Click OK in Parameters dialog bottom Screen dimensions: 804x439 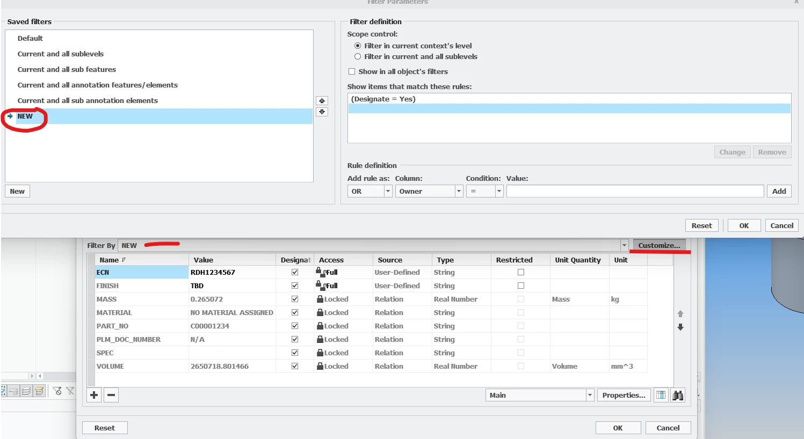[x=618, y=428]
